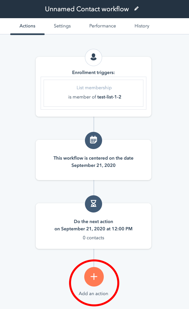Open the workflow centered date card
Screen dimensions: 189x309
94,160
